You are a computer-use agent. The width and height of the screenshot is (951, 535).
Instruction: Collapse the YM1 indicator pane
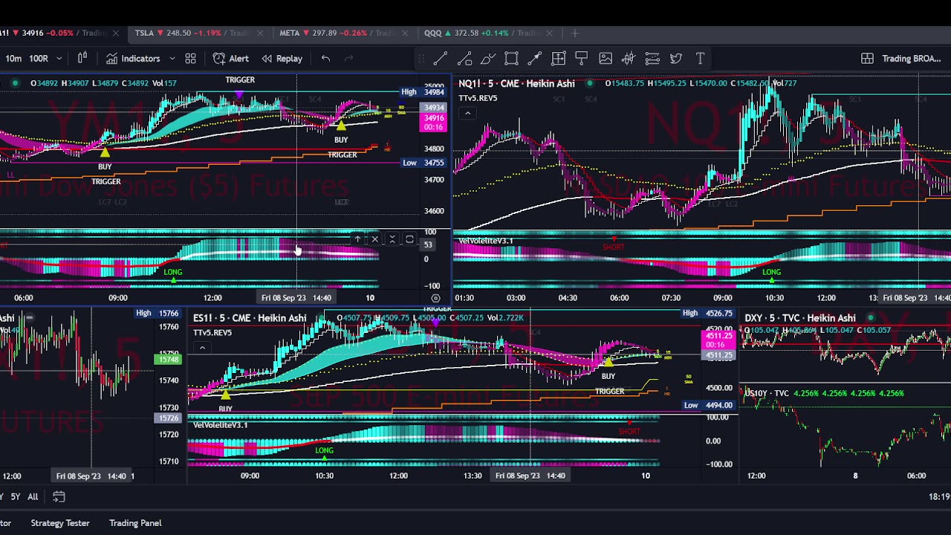(392, 239)
